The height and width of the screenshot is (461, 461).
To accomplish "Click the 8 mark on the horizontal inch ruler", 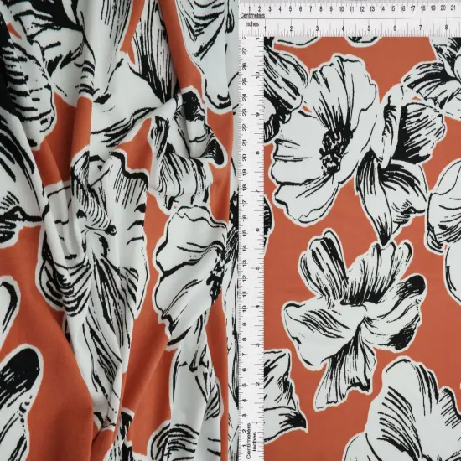I will pyautogui.click(x=446, y=28).
